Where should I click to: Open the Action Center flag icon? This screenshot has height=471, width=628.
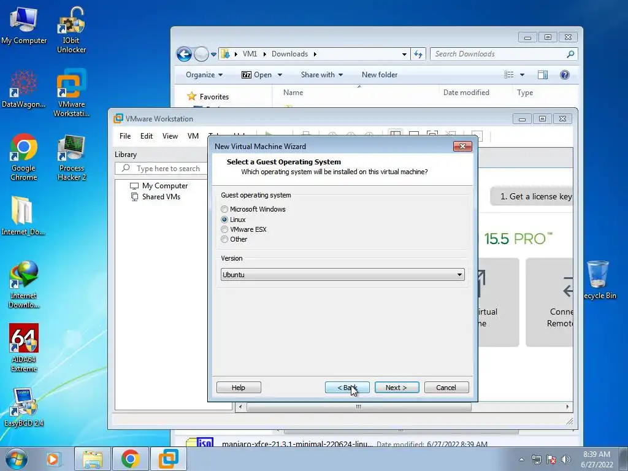tap(551, 459)
